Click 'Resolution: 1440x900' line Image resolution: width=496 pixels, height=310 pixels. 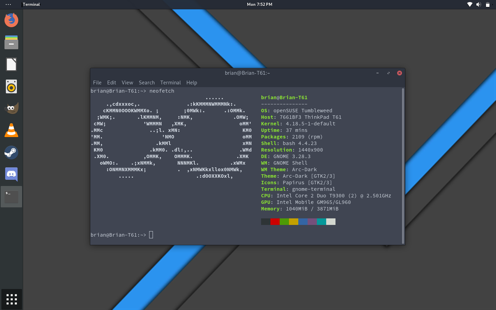pos(292,150)
